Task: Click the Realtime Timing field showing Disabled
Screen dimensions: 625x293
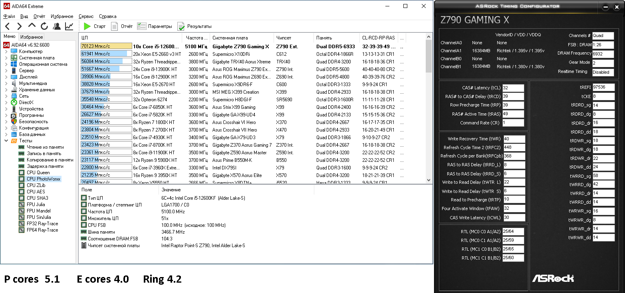Action: [x=603, y=72]
